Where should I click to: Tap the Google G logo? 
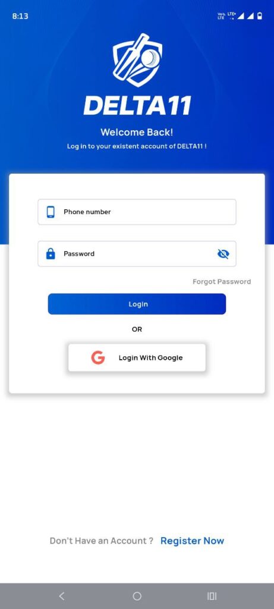[x=98, y=357]
